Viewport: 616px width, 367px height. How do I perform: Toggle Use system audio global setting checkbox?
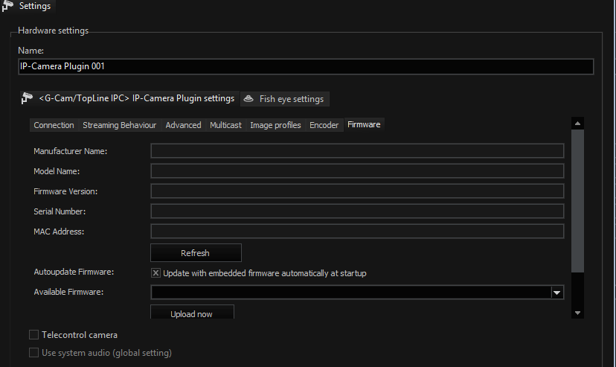tap(33, 352)
